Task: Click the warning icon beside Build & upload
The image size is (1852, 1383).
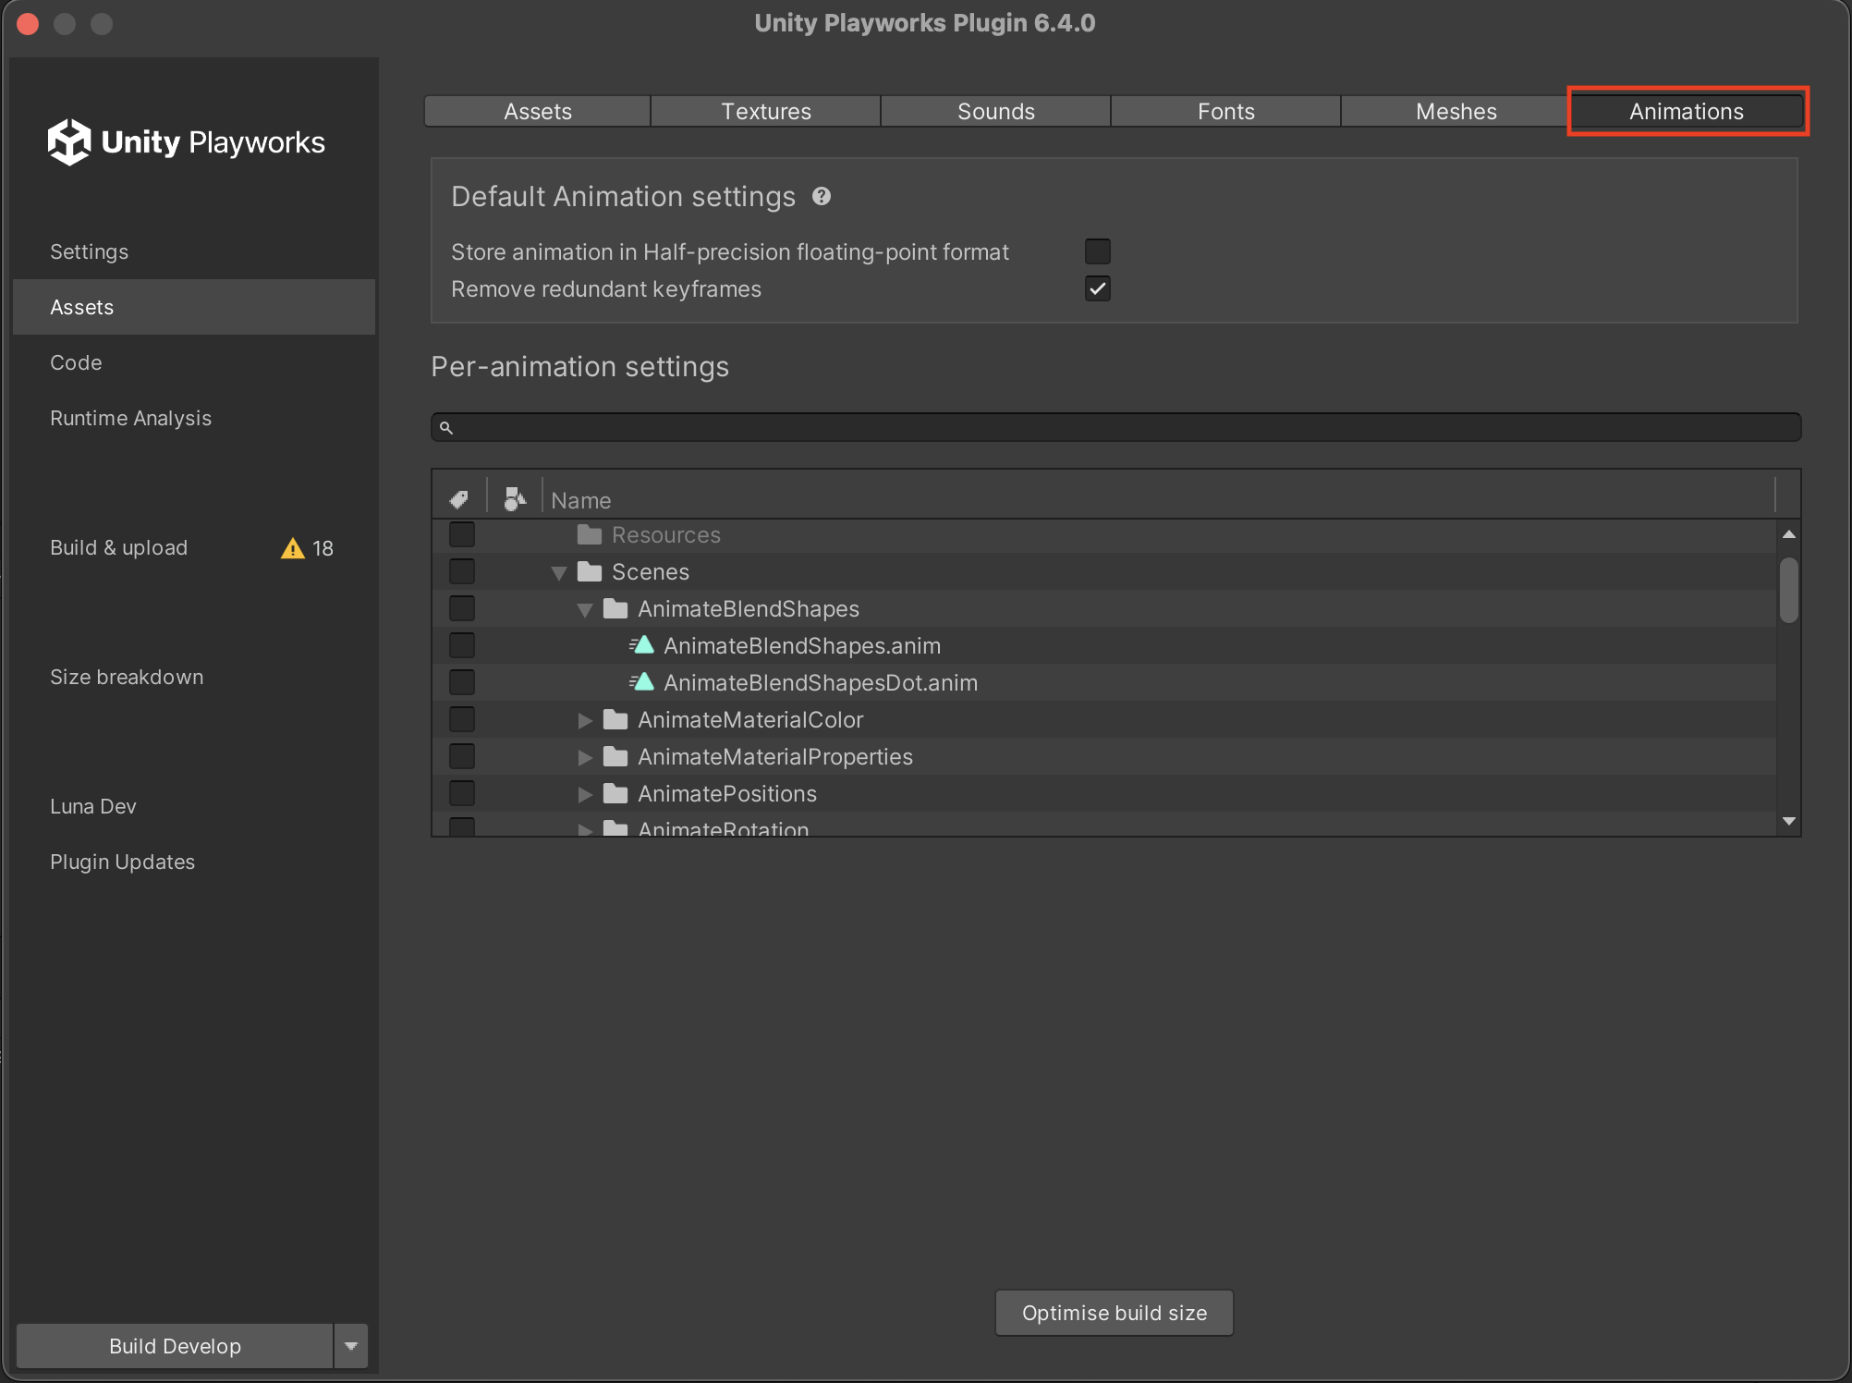Action: 293,548
